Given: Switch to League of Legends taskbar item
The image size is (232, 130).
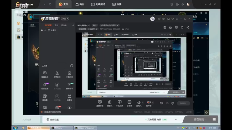Looking at the screenshot, I should [85, 128].
